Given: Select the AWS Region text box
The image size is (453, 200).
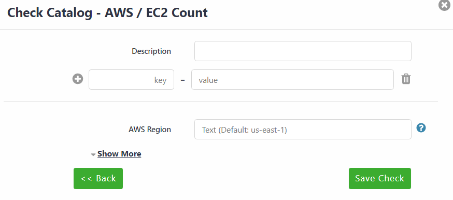Looking at the screenshot, I should click(303, 130).
